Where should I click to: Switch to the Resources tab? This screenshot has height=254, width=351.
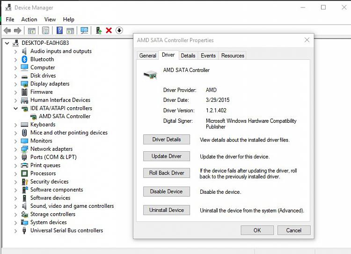(x=233, y=56)
